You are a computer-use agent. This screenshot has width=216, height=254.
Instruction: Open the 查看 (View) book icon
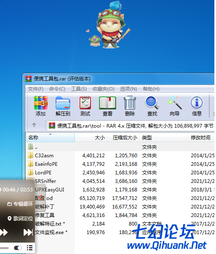point(108,106)
